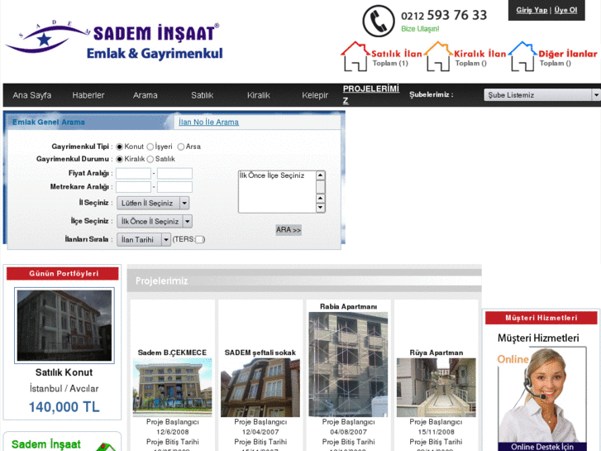
Task: Click the Sadem B.ÇEKMECE project title
Action: click(172, 353)
